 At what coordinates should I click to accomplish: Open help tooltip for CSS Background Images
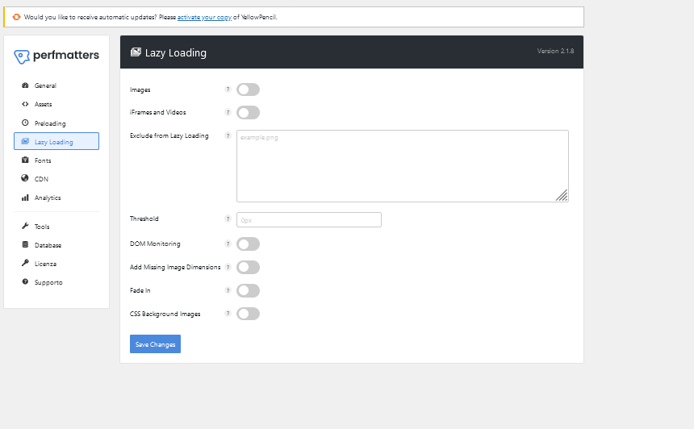[x=228, y=314]
